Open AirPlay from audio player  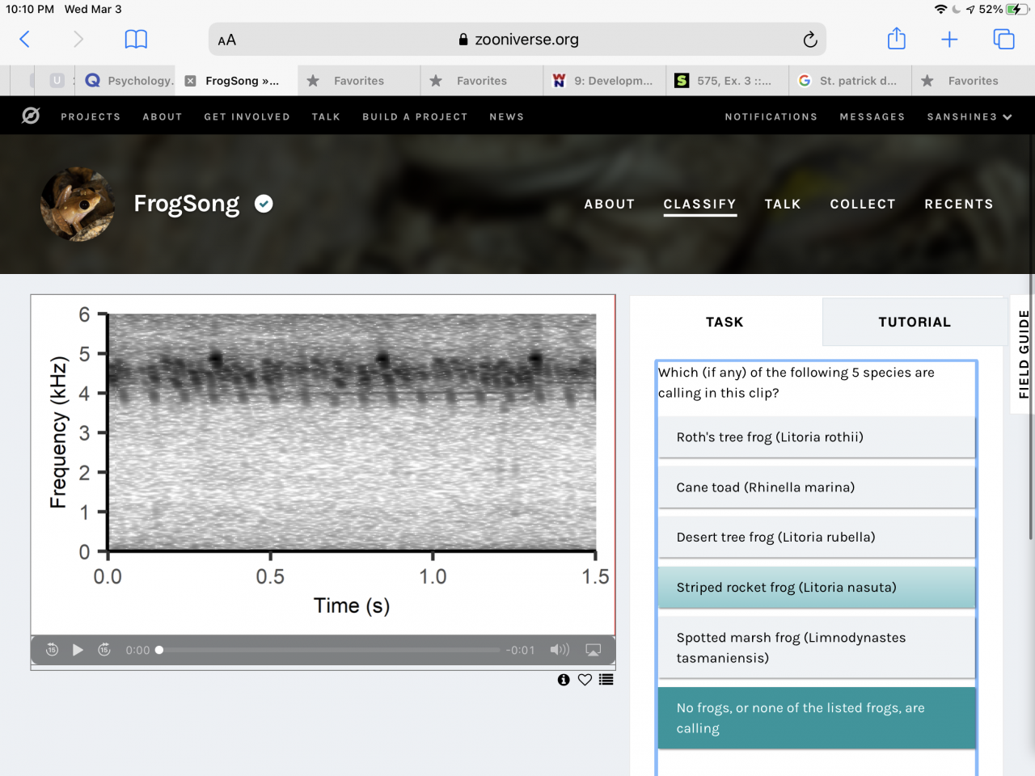coord(593,650)
